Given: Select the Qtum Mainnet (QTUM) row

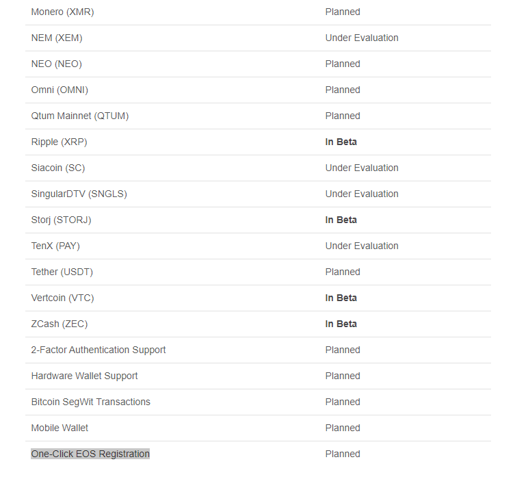Looking at the screenshot, I should click(x=258, y=116).
